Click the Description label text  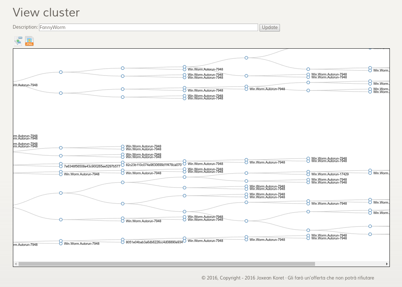[x=25, y=27]
